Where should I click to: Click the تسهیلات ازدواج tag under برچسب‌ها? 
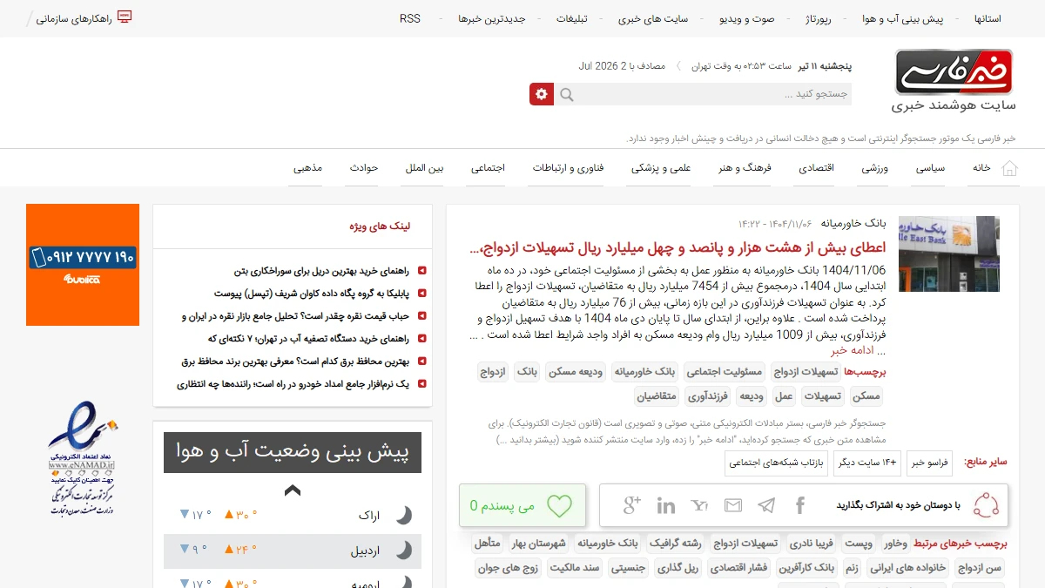click(x=806, y=372)
